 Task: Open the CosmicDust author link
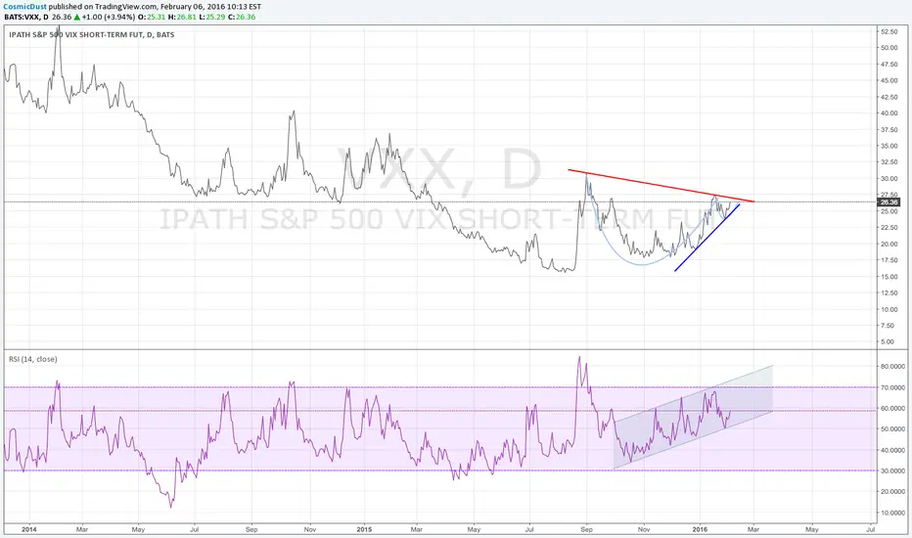point(25,7)
